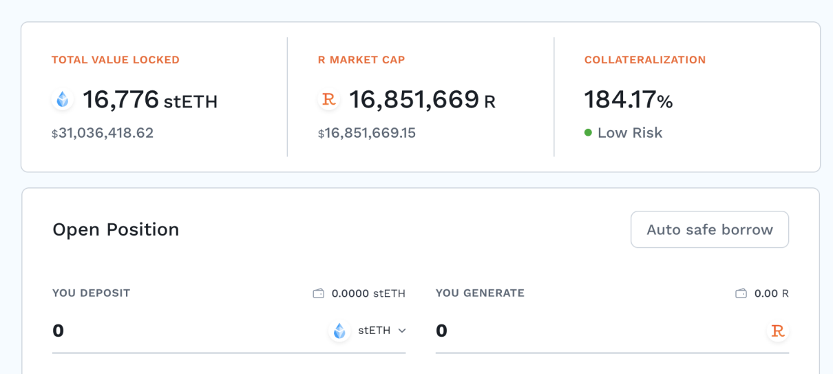Focus the You Deposit amount input
This screenshot has height=374, width=833.
point(179,331)
